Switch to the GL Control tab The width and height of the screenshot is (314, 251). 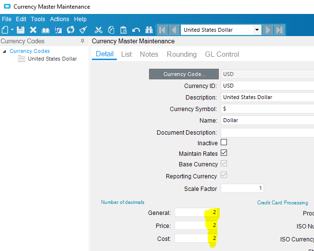222,54
